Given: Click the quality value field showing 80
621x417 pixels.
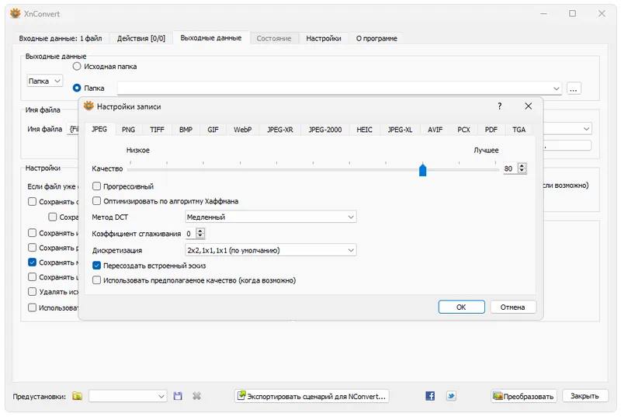Looking at the screenshot, I should click(511, 169).
